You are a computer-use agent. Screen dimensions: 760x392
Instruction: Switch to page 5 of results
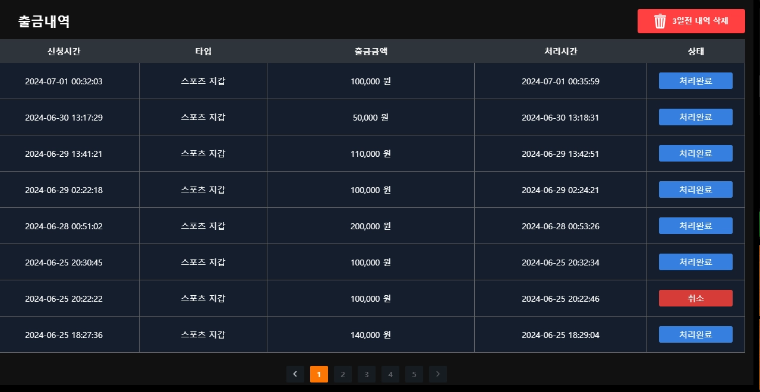tap(414, 374)
